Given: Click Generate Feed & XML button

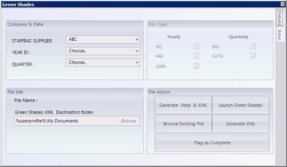Looking at the screenshot, I should click(183, 105).
